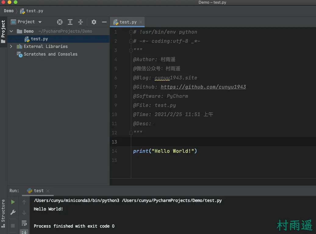Viewport: 316px width, 234px height.
Task: Open the github.com/cunyu1943 link
Action: [x=203, y=87]
